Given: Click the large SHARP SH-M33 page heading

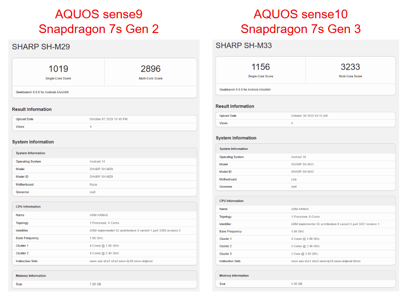Looking at the screenshot, I should (x=244, y=45).
